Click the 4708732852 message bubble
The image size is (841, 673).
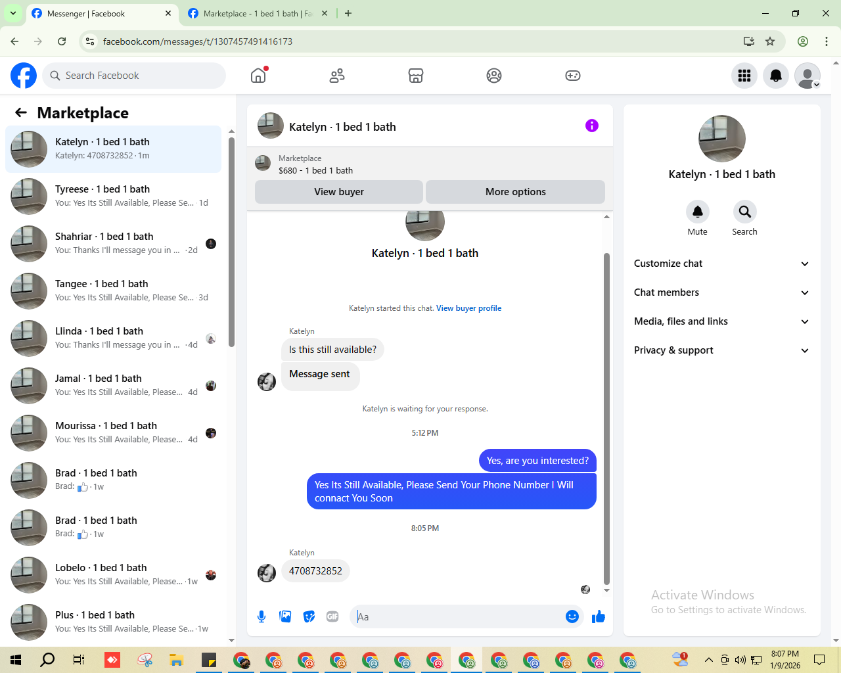coord(315,571)
